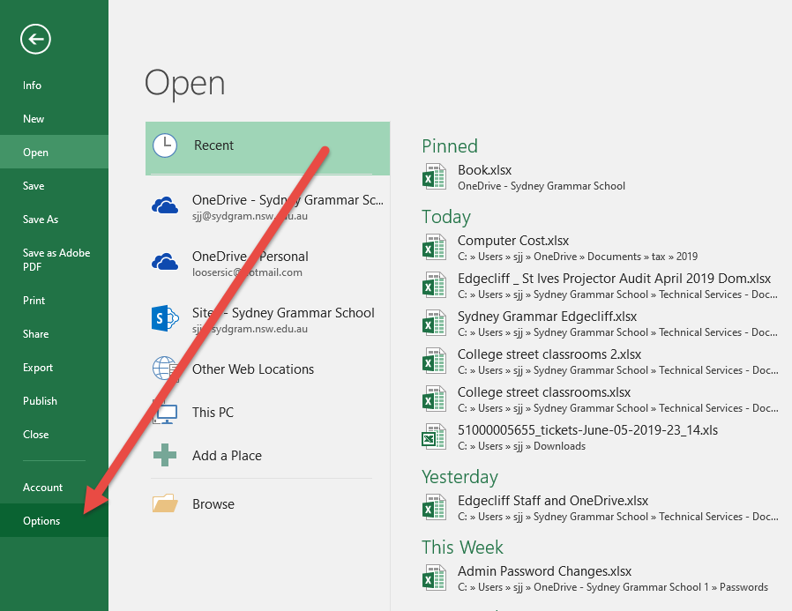Open the Info menu item
This screenshot has width=792, height=611.
pos(54,86)
